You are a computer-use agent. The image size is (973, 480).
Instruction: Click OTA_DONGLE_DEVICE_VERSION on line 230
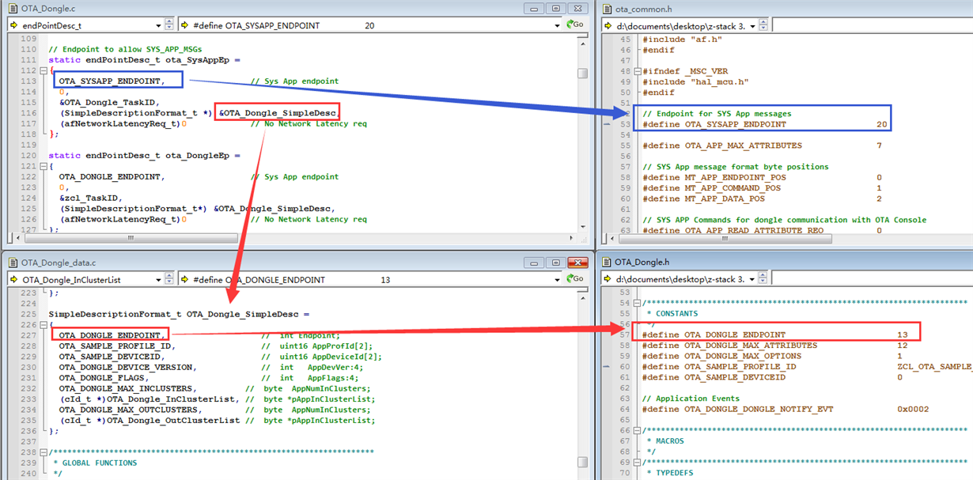125,367
